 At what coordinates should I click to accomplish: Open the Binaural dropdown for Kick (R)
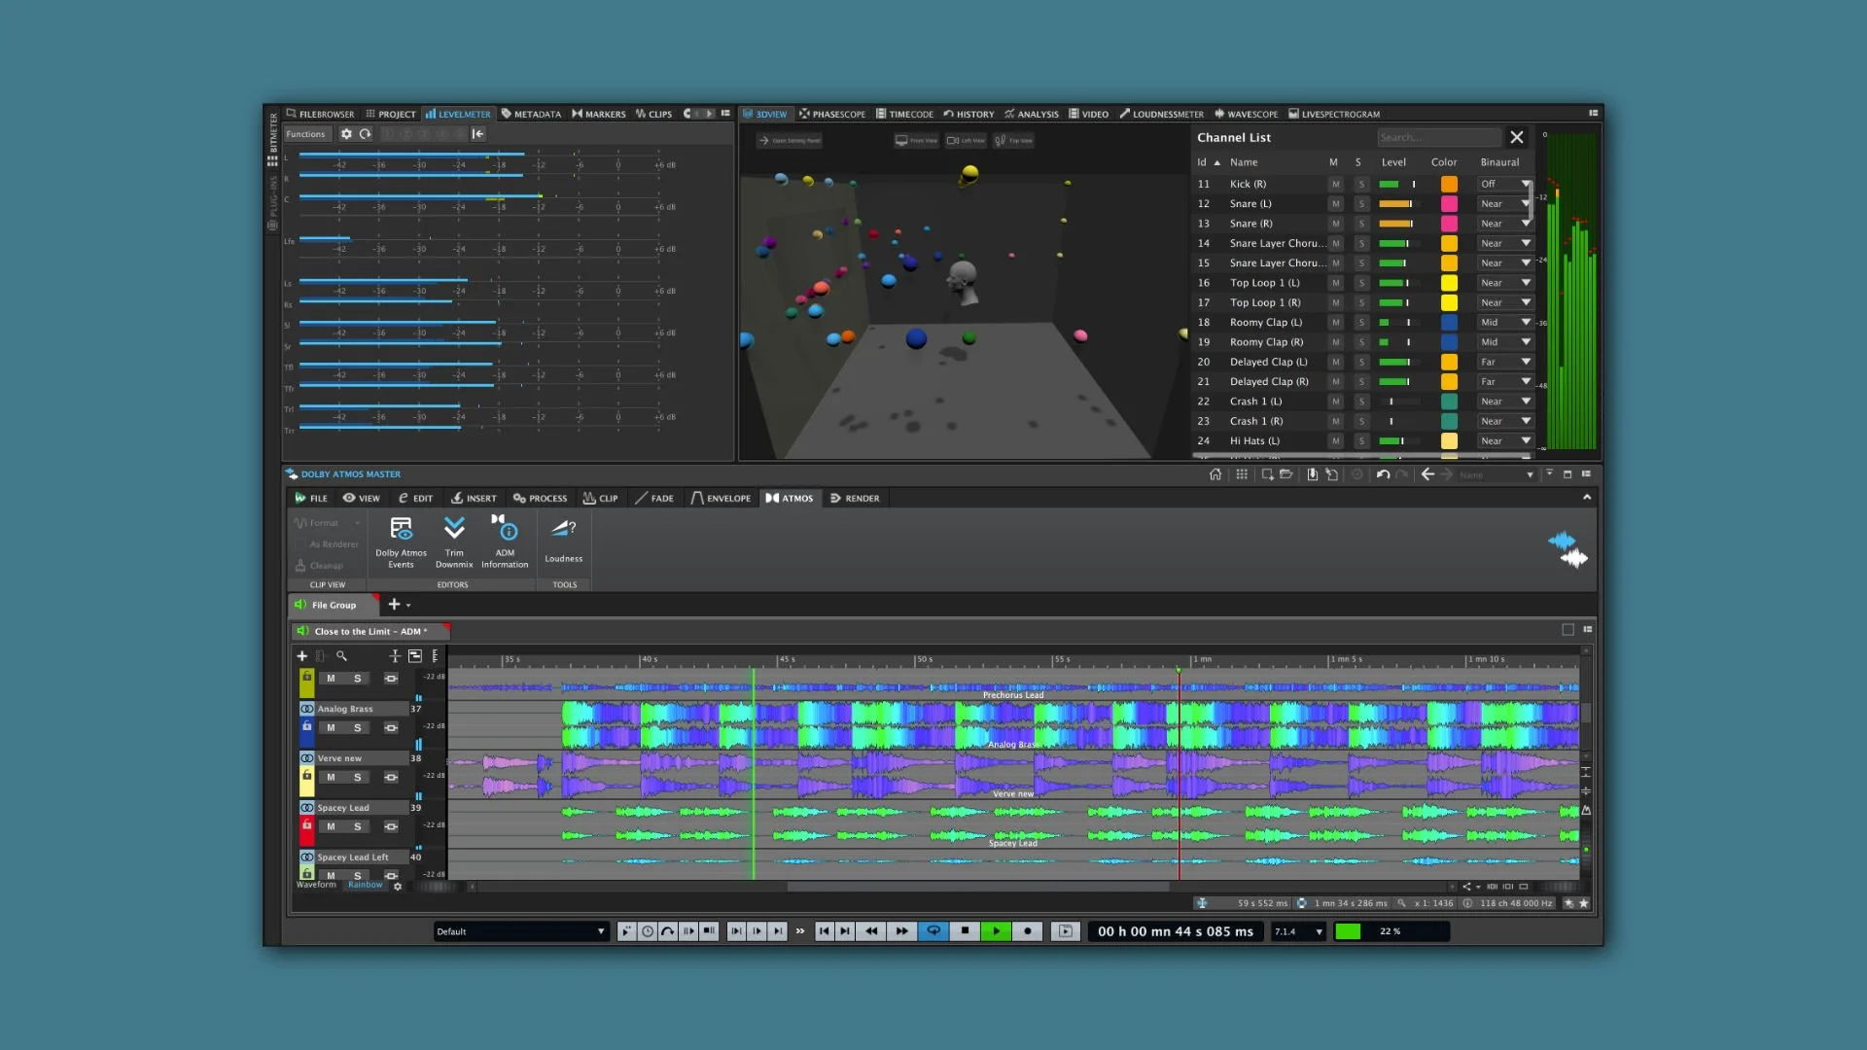[x=1502, y=184]
